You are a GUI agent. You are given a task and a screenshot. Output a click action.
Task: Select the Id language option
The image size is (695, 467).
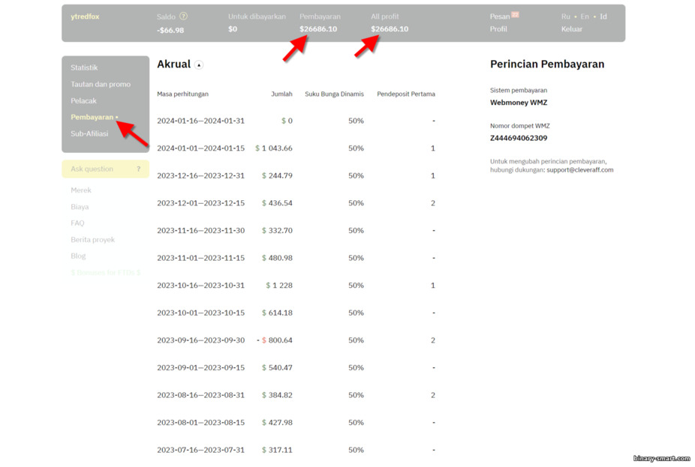(603, 16)
